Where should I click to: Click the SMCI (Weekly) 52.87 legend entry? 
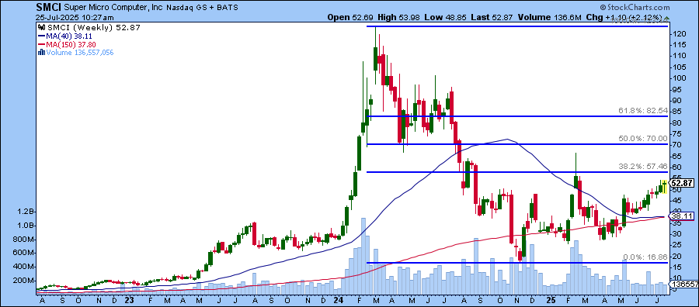[x=94, y=28]
